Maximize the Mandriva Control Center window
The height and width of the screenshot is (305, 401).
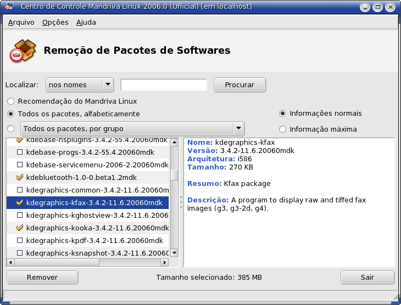pyautogui.click(x=377, y=7)
